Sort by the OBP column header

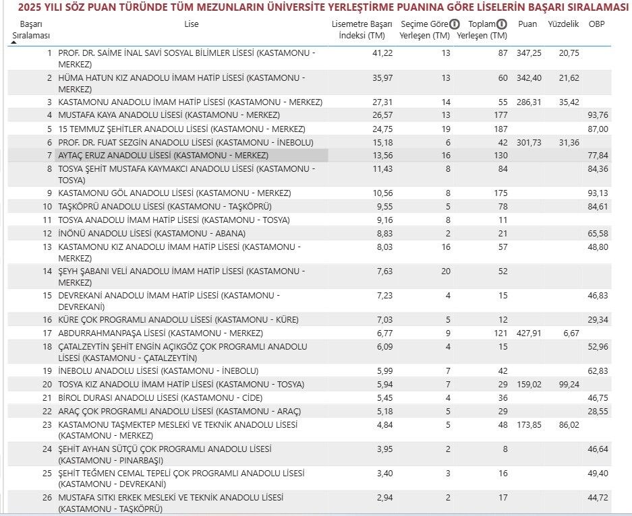[596, 24]
